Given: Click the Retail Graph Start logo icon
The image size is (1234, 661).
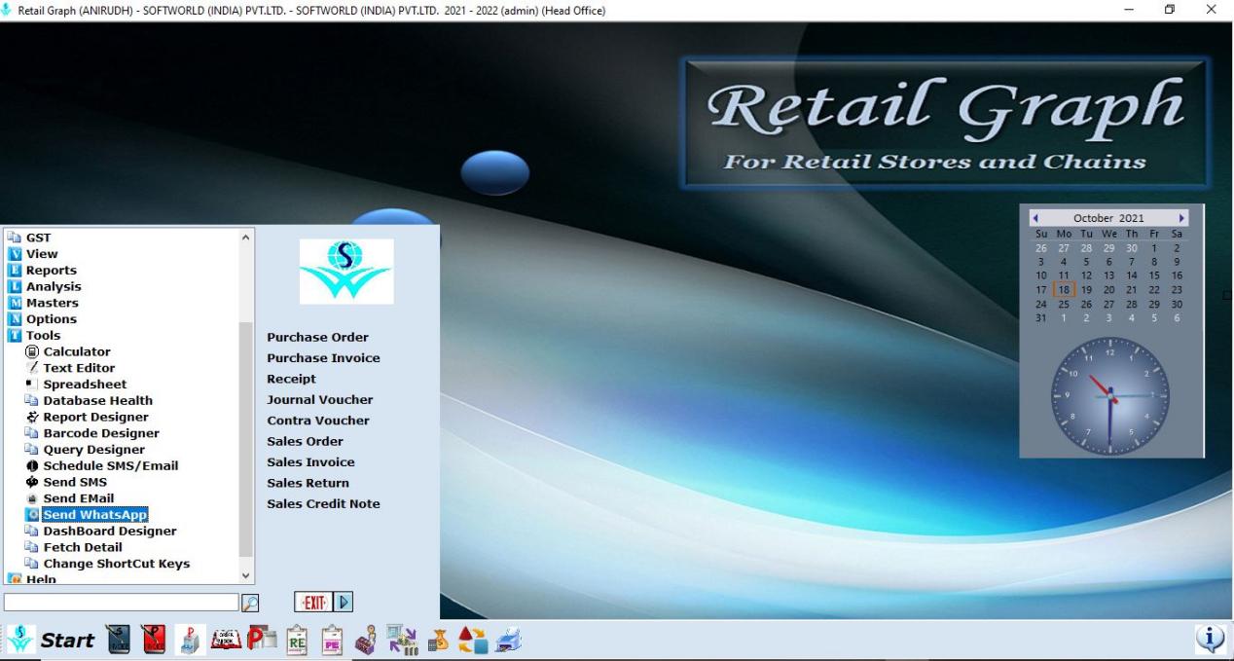Looking at the screenshot, I should (20, 640).
